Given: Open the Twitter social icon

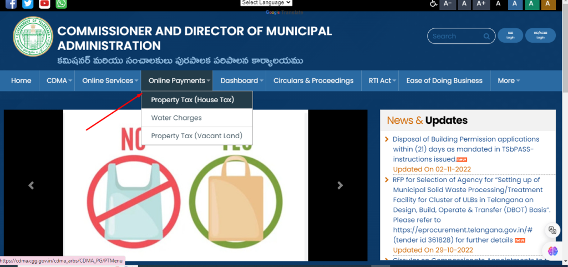Looking at the screenshot, I should point(28,4).
